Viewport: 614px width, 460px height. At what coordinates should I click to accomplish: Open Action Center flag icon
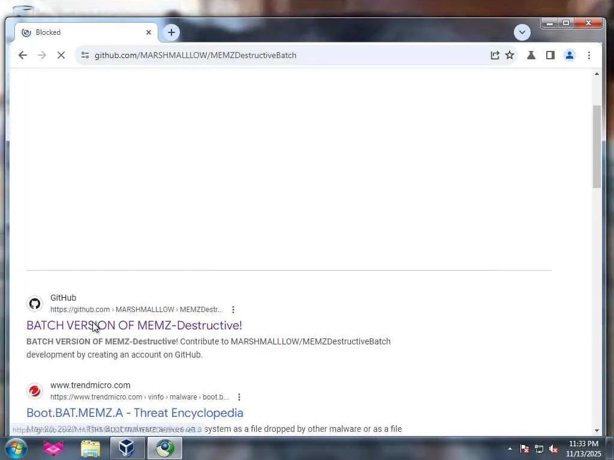pyautogui.click(x=524, y=449)
